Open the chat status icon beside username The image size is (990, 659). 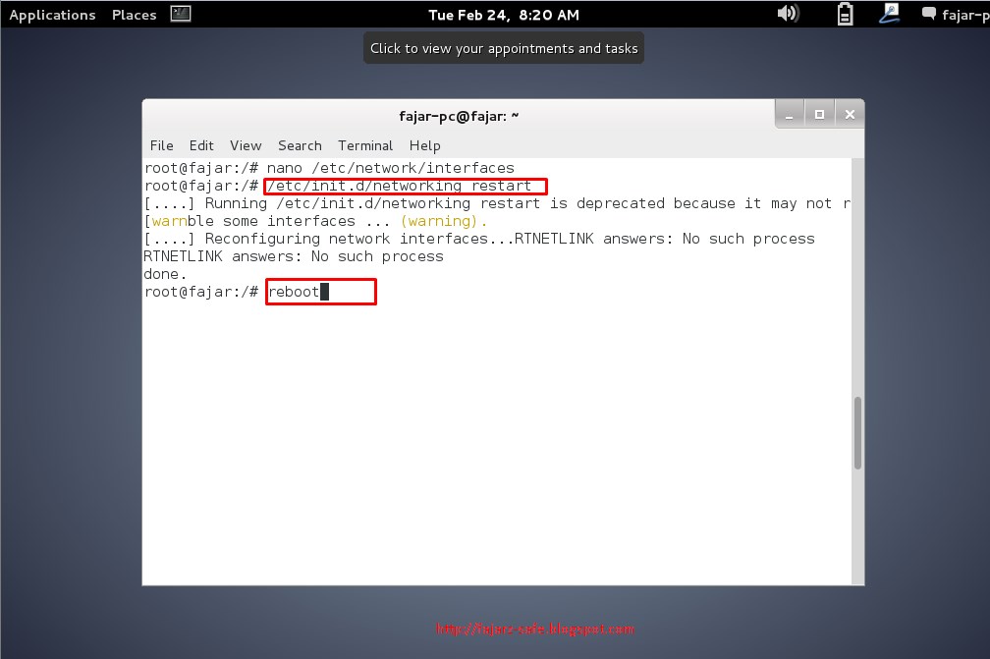click(x=929, y=13)
